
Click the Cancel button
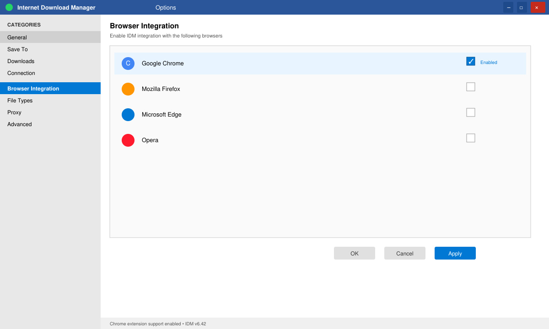tap(405, 253)
